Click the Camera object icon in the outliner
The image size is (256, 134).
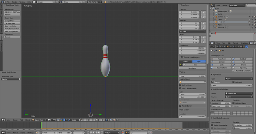(216, 17)
